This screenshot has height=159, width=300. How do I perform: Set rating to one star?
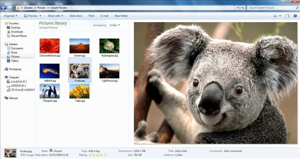[90, 155]
